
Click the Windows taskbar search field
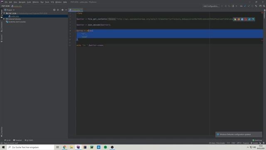pyautogui.click(x=30, y=147)
